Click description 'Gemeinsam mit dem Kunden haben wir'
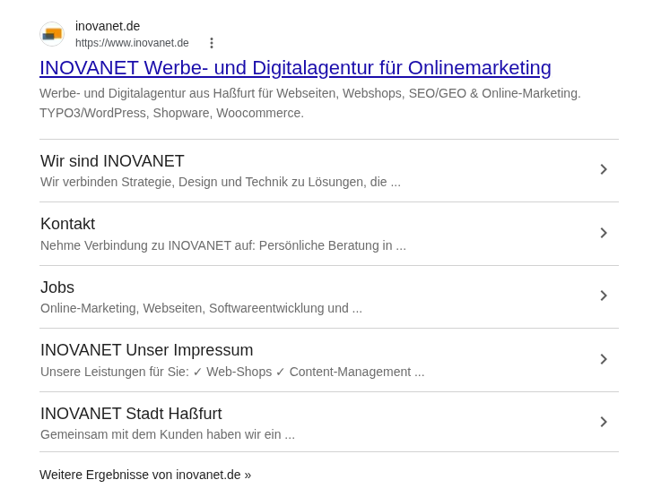 click(168, 434)
